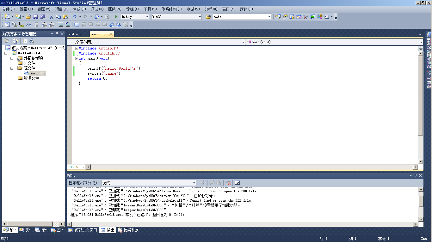Toggle a bookmark with the bookmark icon
This screenshot has height=242, width=432.
click(x=77, y=25)
